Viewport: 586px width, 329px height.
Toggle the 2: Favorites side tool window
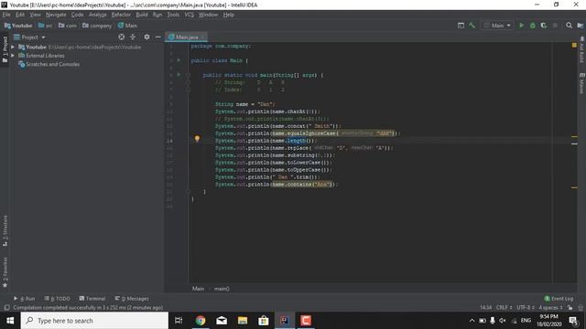coord(5,272)
